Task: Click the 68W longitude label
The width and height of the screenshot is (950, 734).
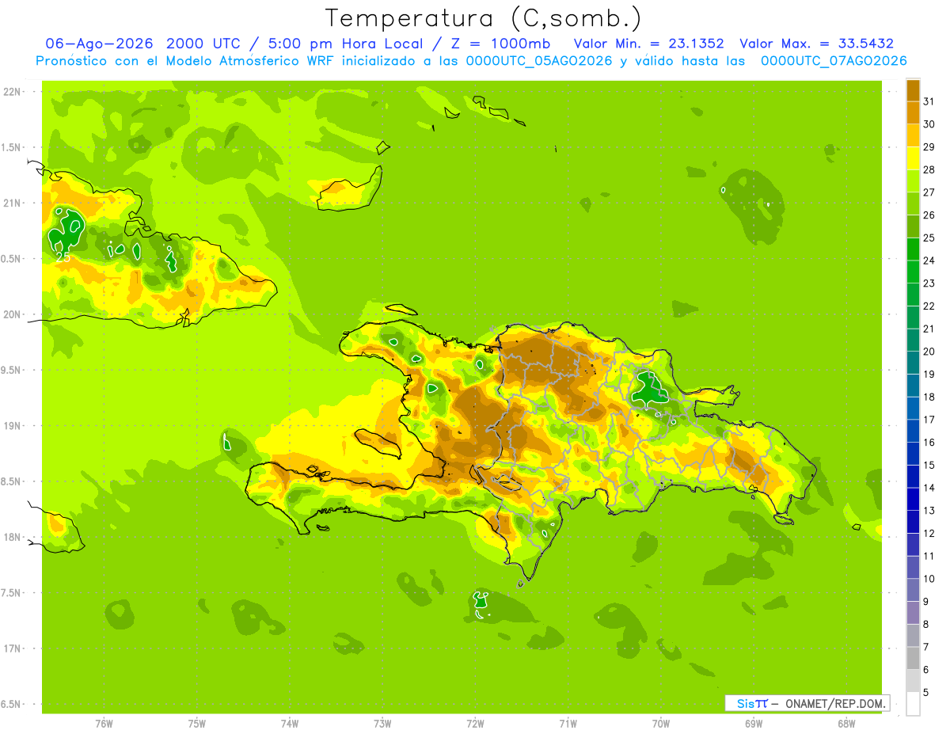Action: click(x=846, y=724)
